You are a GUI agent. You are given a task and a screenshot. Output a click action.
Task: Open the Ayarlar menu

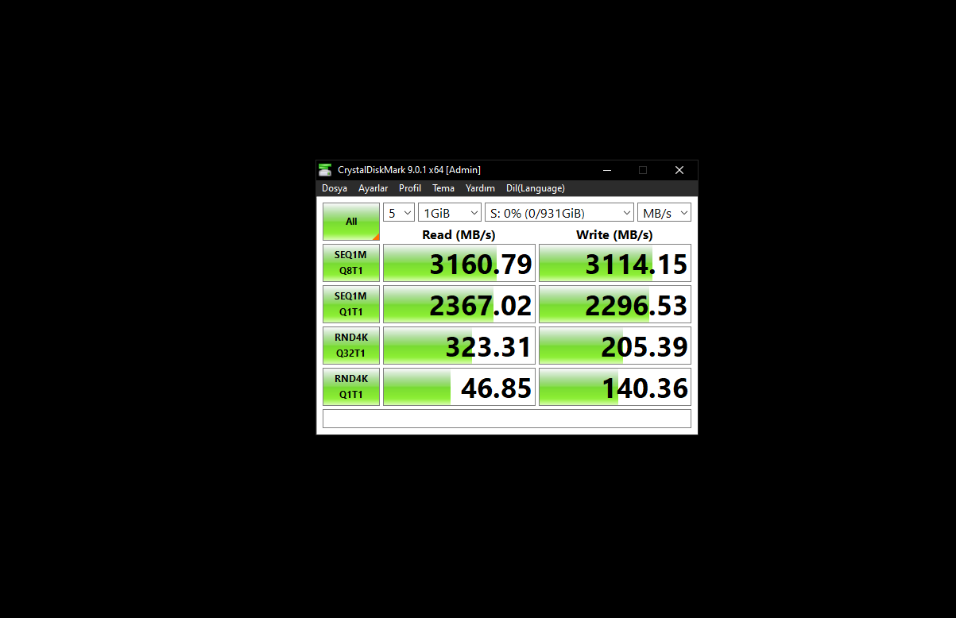373,188
